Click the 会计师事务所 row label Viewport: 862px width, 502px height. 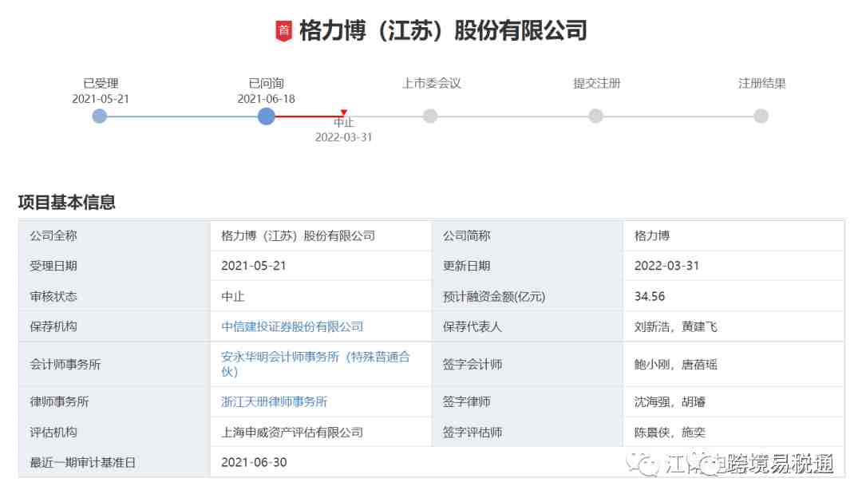point(65,364)
